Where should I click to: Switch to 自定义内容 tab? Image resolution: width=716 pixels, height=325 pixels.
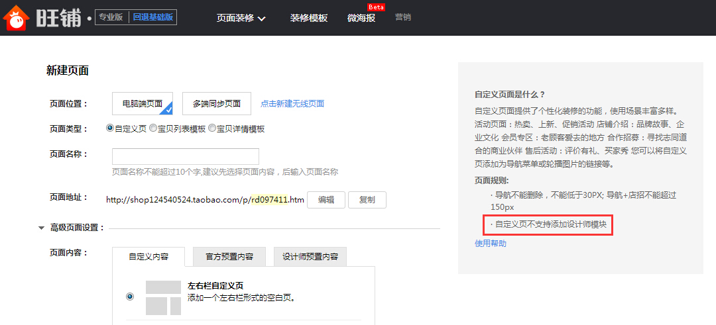point(149,257)
